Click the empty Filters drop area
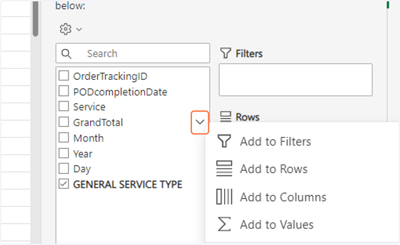Image resolution: width=400 pixels, height=245 pixels. (x=295, y=80)
